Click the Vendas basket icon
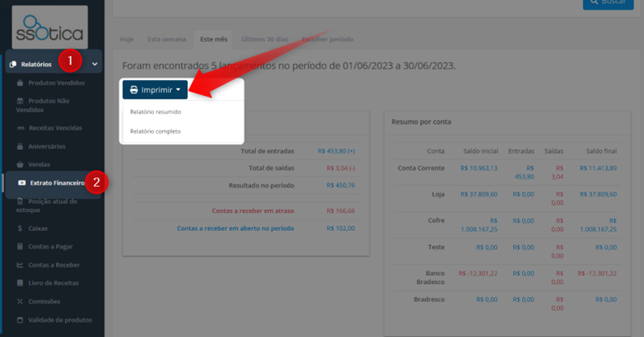This screenshot has width=644, height=337. click(20, 165)
